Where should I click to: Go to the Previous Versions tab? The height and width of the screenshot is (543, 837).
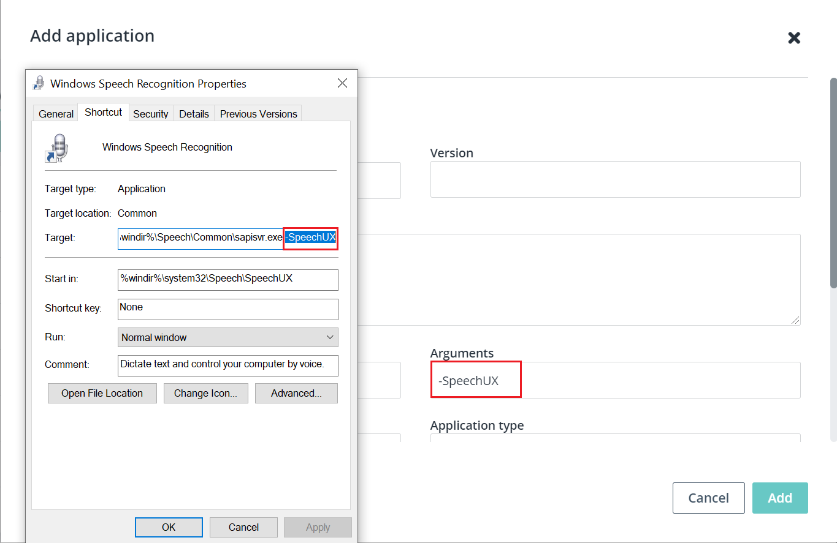258,114
